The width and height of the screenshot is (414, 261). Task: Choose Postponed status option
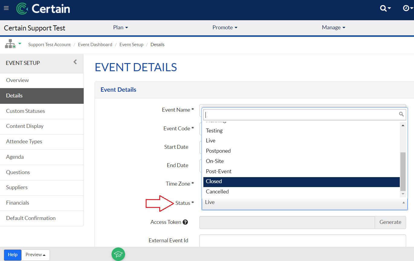click(302, 151)
